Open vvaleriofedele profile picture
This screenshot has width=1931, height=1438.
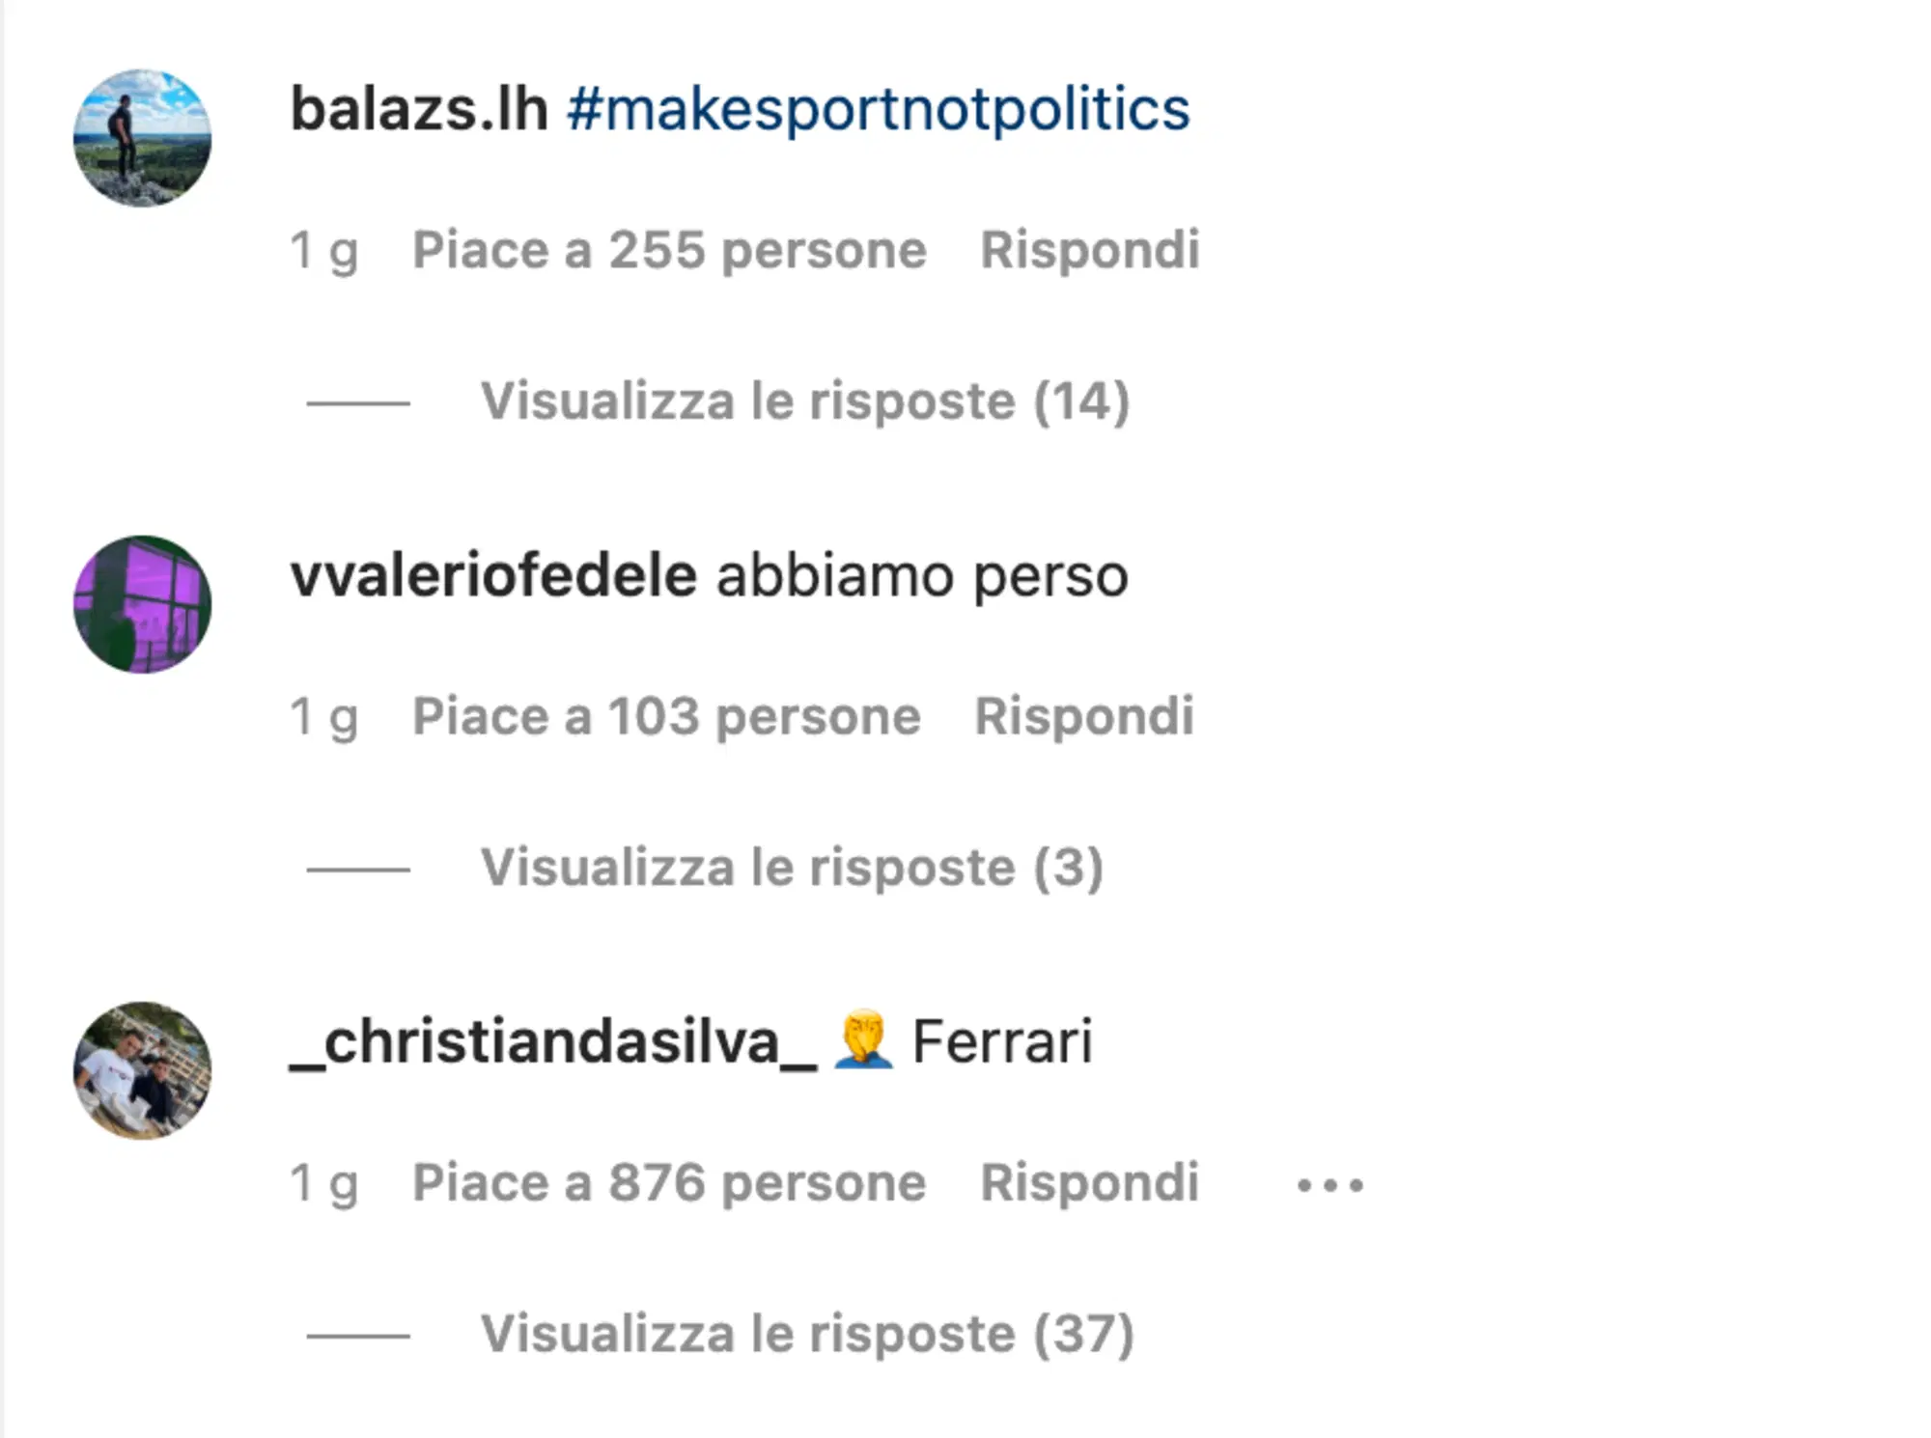[143, 603]
